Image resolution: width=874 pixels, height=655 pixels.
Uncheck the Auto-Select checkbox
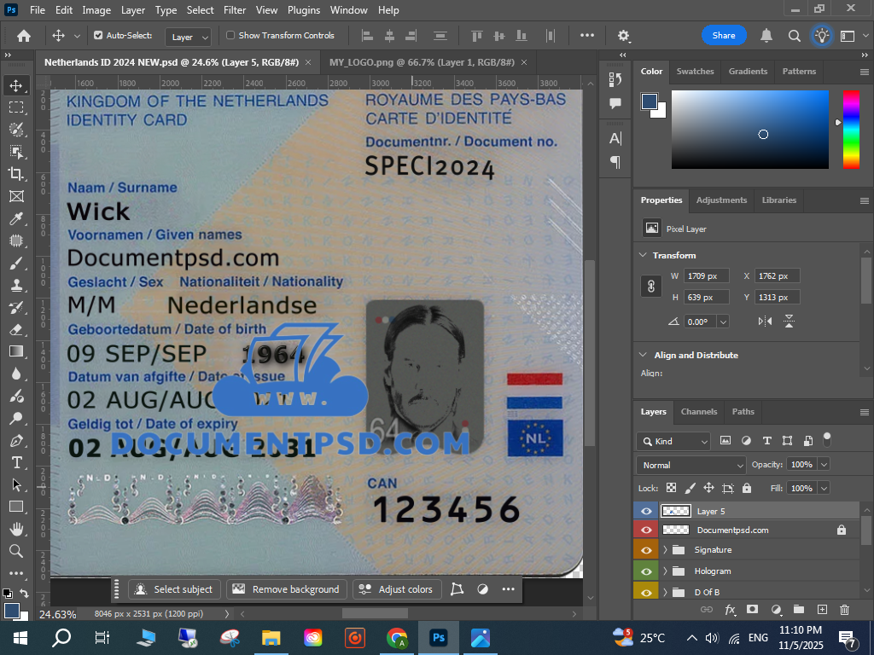coord(98,36)
